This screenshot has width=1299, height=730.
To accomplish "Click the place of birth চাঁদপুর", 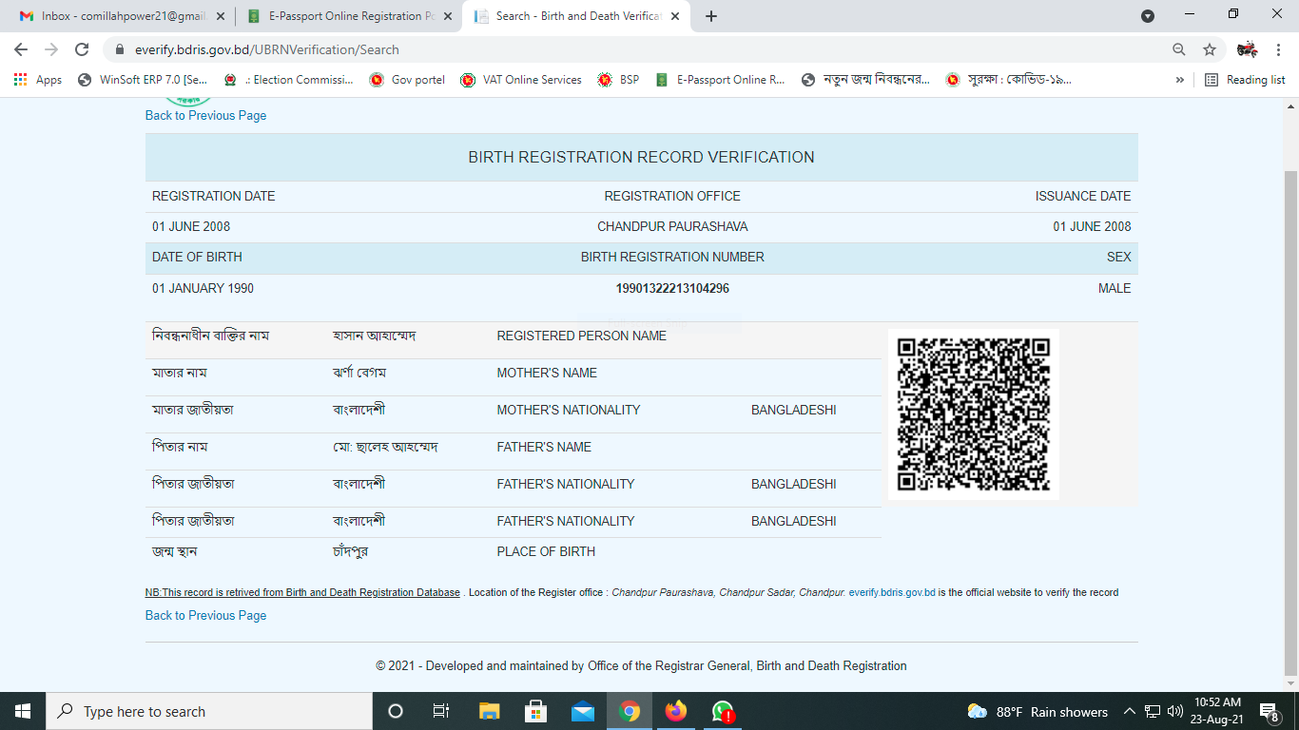I will pyautogui.click(x=351, y=551).
